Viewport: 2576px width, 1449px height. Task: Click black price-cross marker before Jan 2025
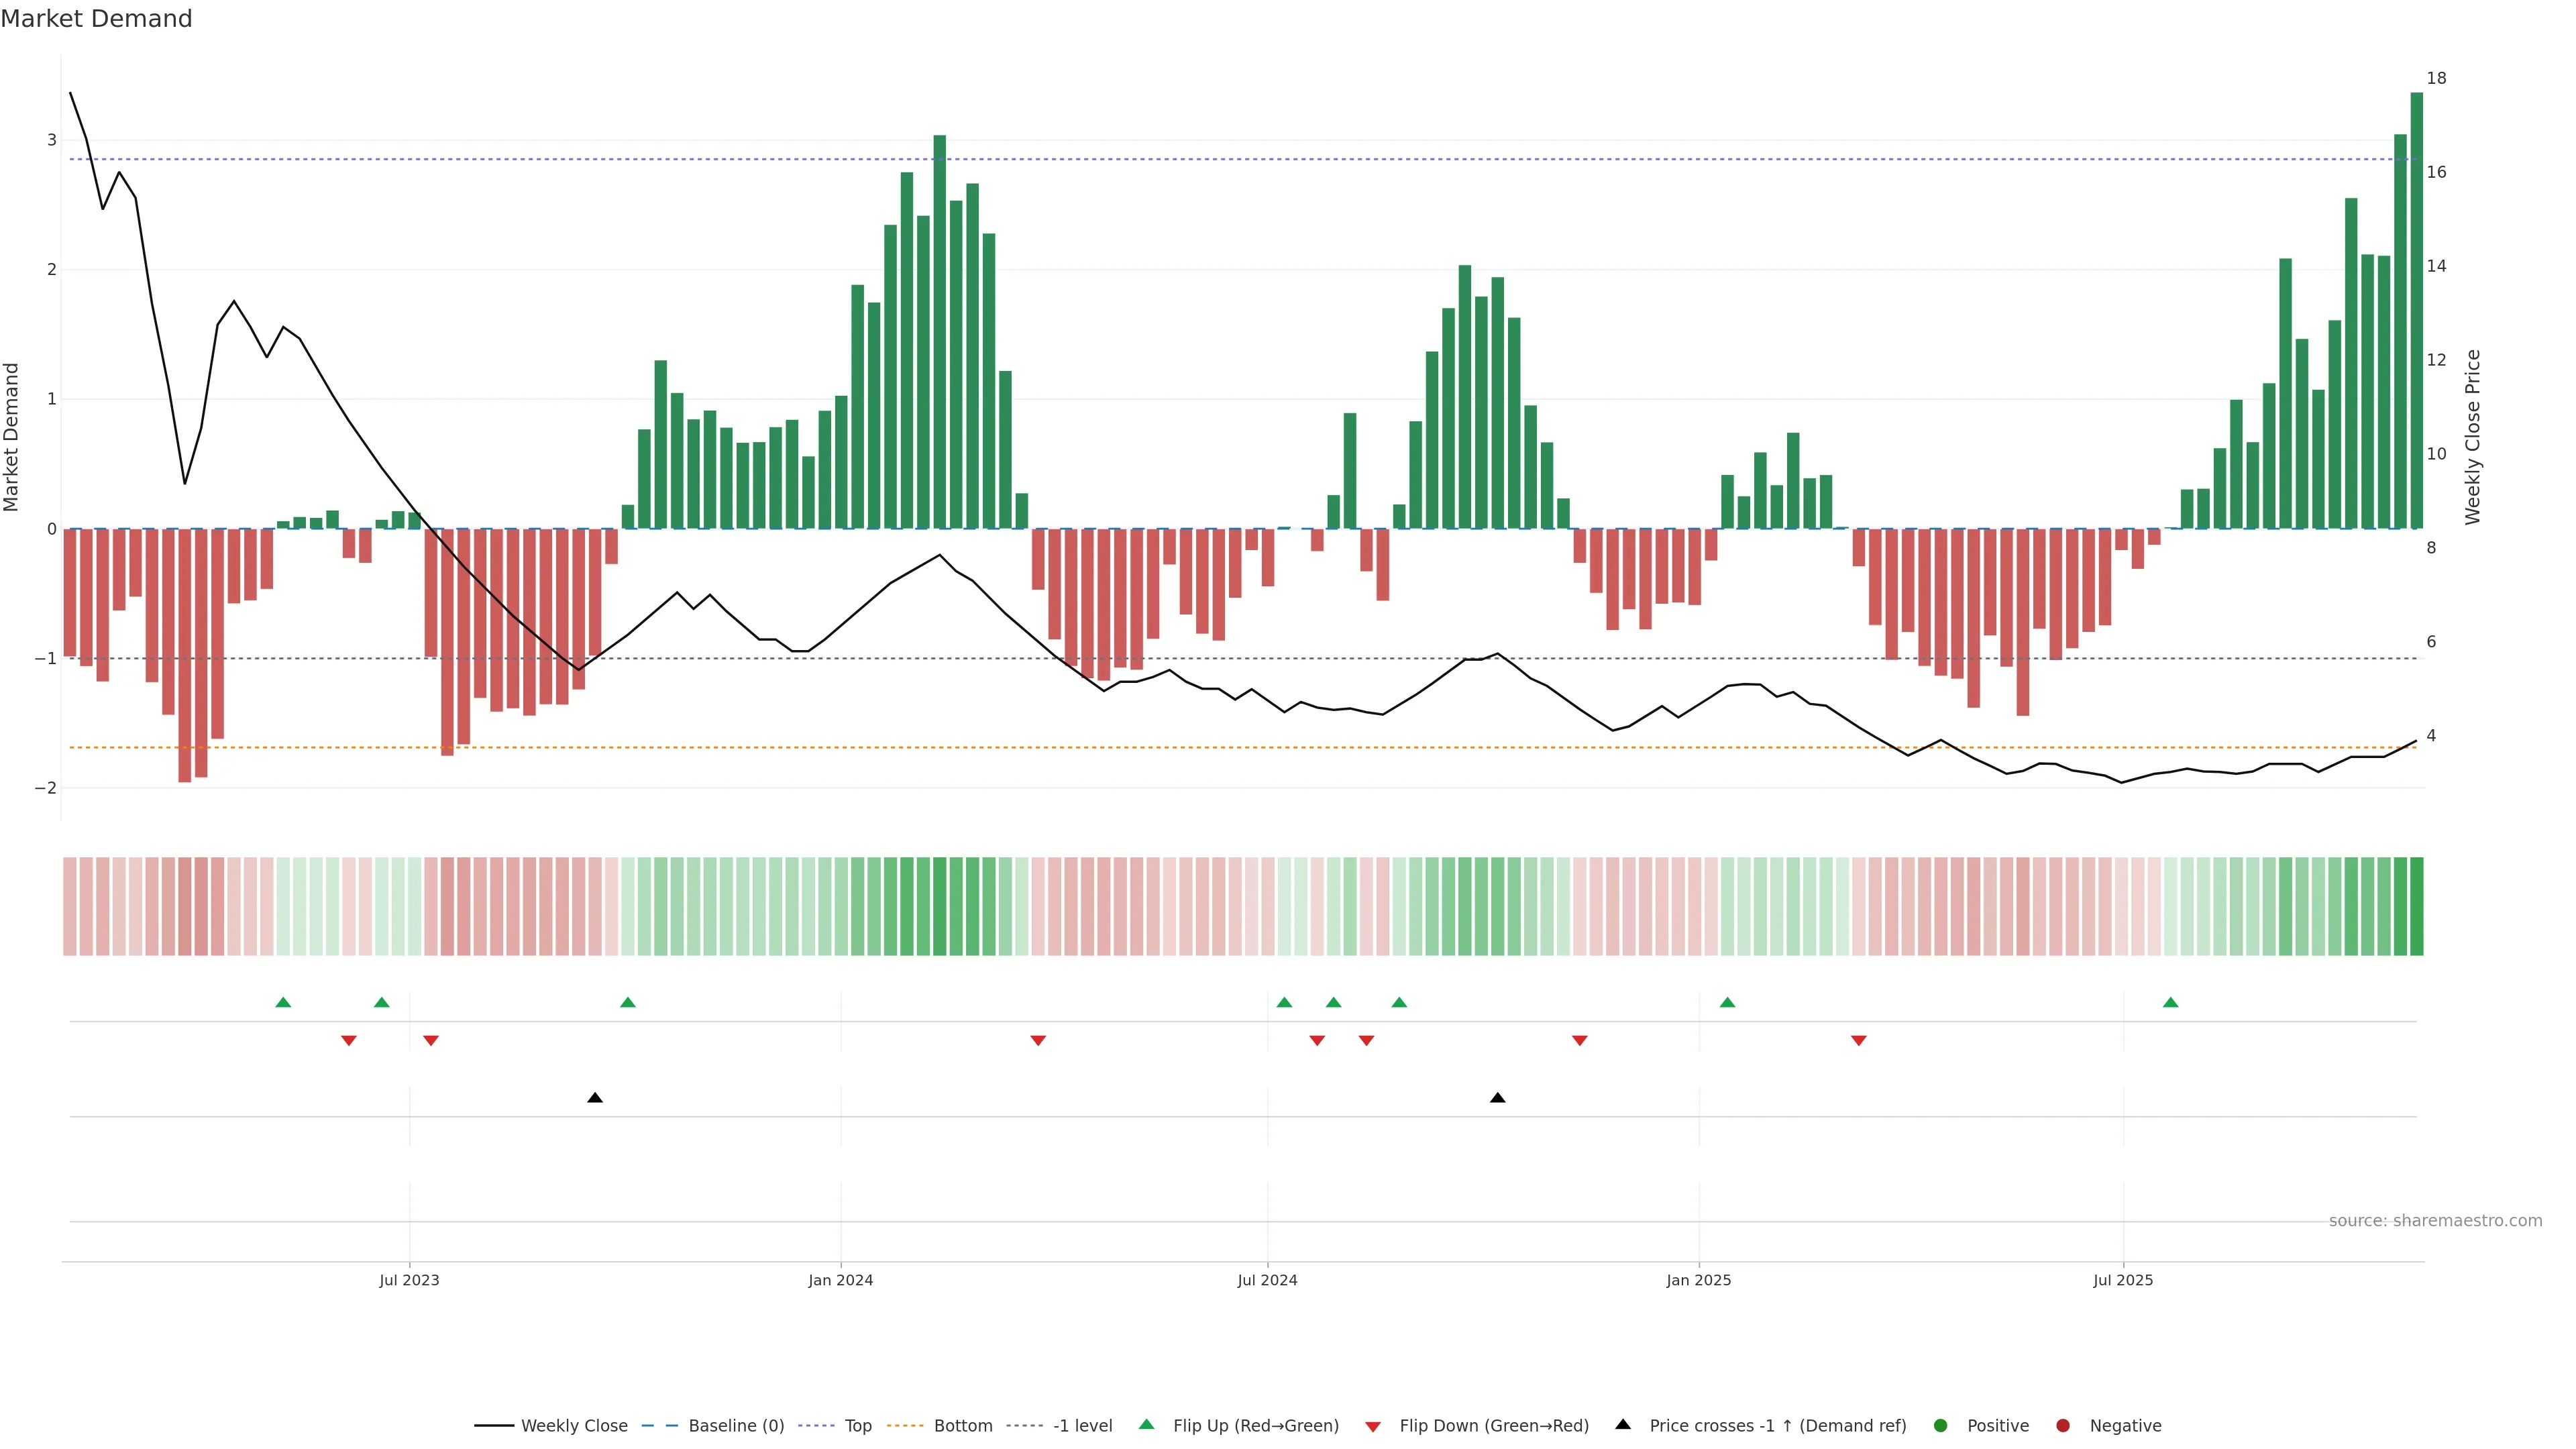point(1497,1098)
